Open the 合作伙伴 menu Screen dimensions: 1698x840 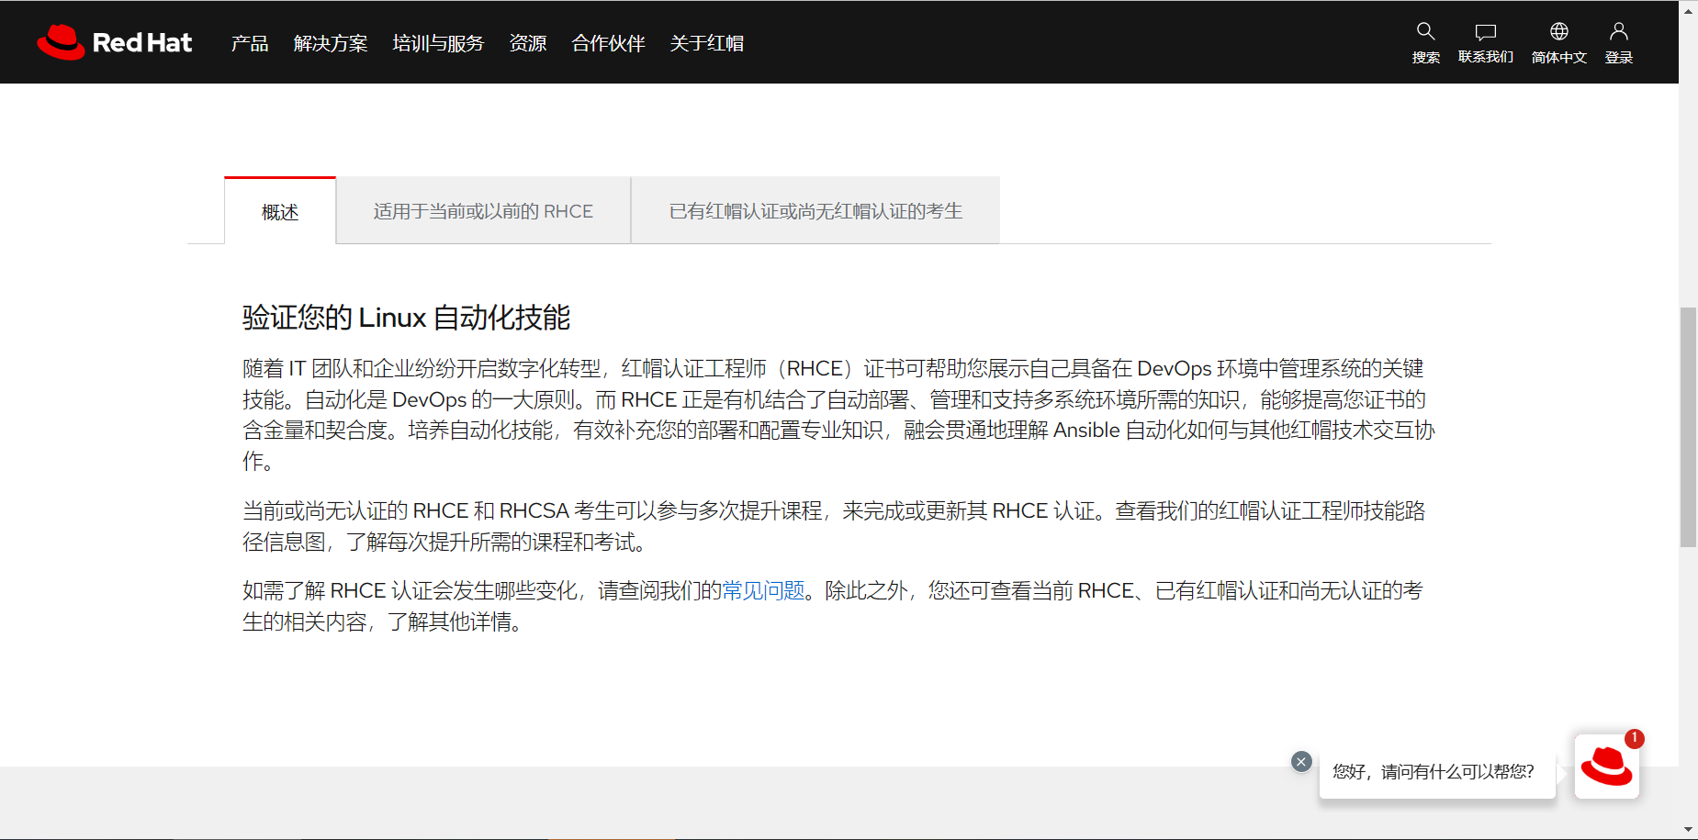click(608, 43)
